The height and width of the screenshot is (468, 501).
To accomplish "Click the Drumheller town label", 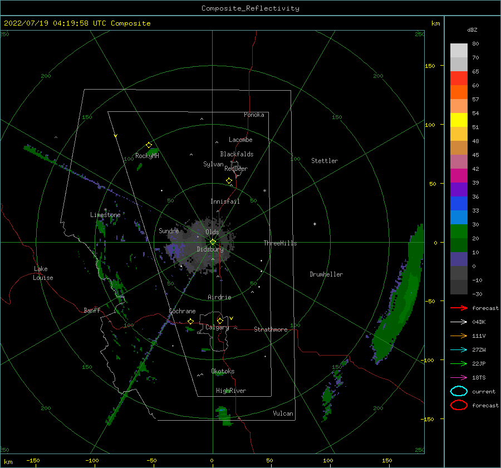I will tap(326, 274).
